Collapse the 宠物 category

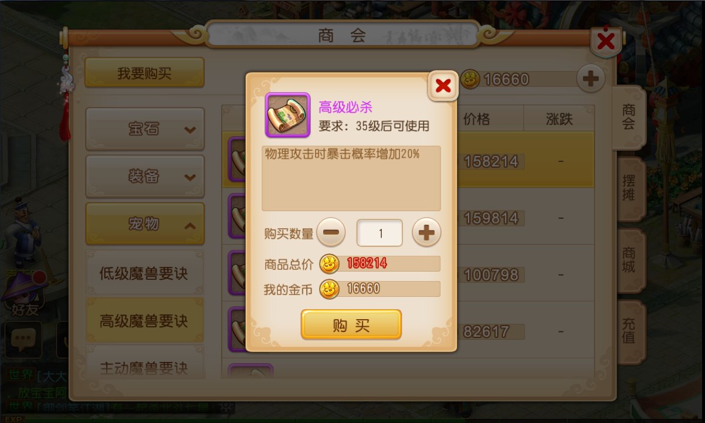tap(145, 224)
